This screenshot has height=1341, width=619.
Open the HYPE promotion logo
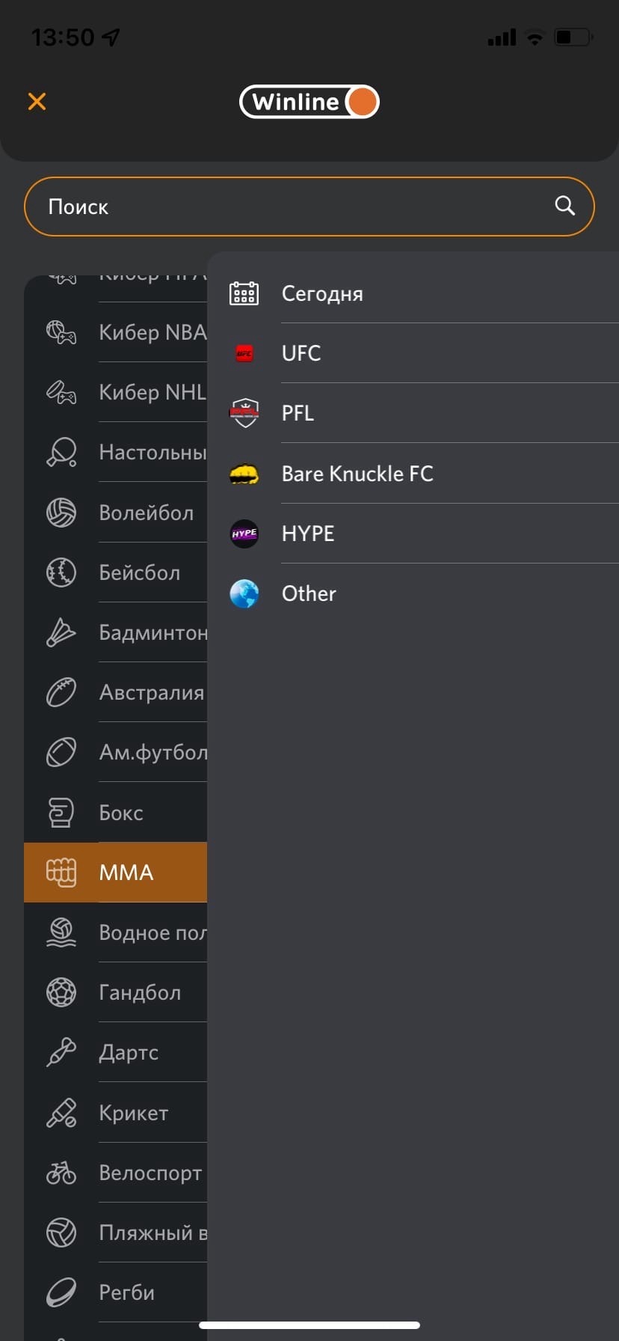click(244, 534)
